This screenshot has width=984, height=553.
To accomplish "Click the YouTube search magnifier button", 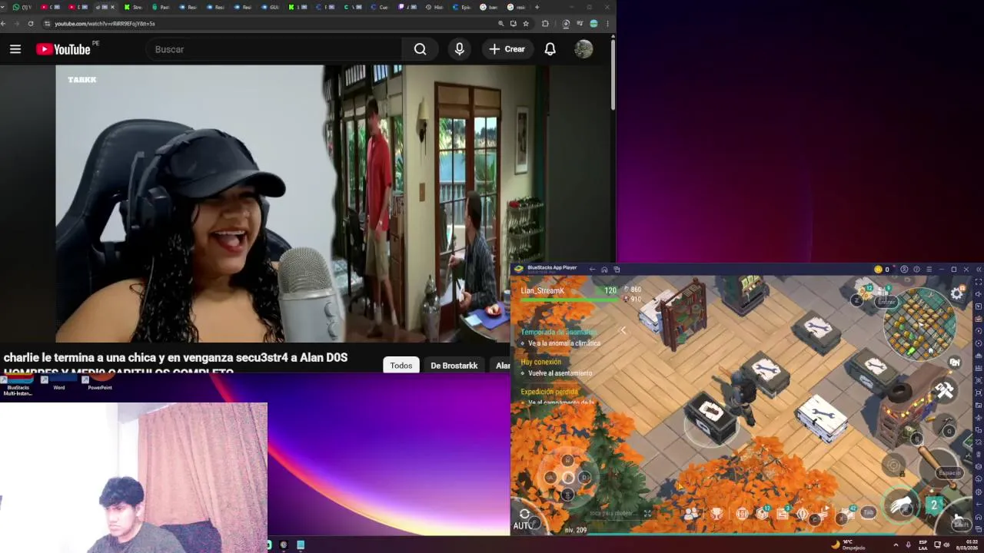I will [420, 49].
